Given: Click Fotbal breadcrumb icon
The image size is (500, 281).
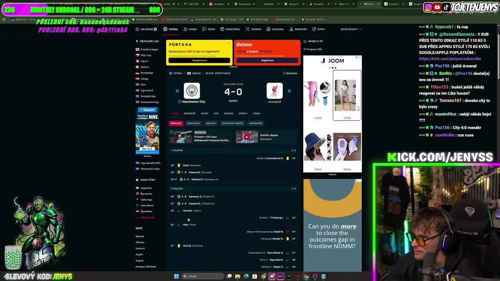Looking at the screenshot, I should click(171, 73).
